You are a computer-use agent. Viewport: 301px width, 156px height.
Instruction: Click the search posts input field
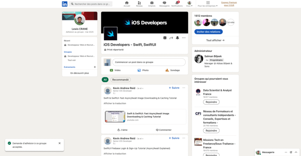pos(91,4)
